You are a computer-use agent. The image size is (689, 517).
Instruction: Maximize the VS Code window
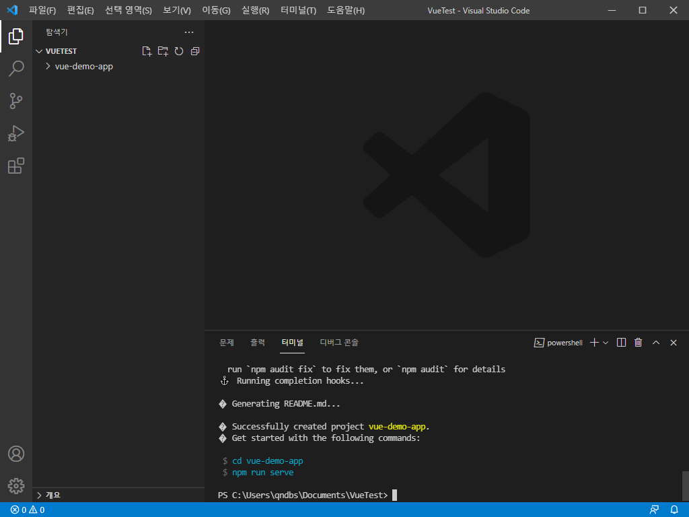click(643, 10)
